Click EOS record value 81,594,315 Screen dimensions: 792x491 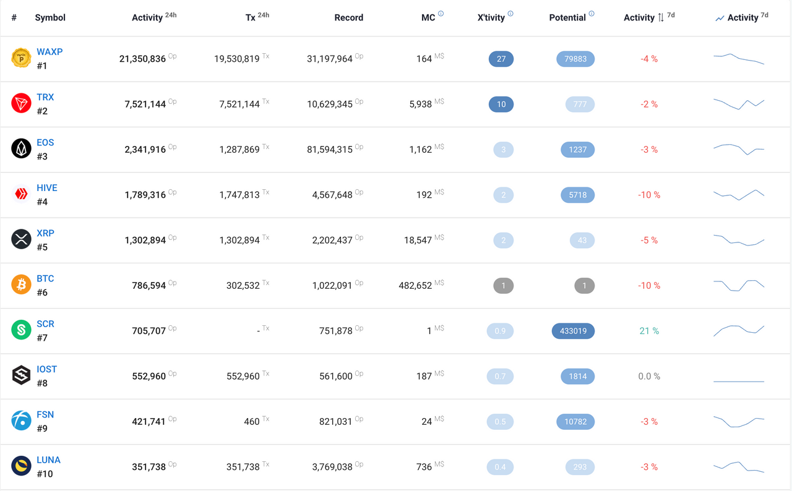tap(330, 150)
